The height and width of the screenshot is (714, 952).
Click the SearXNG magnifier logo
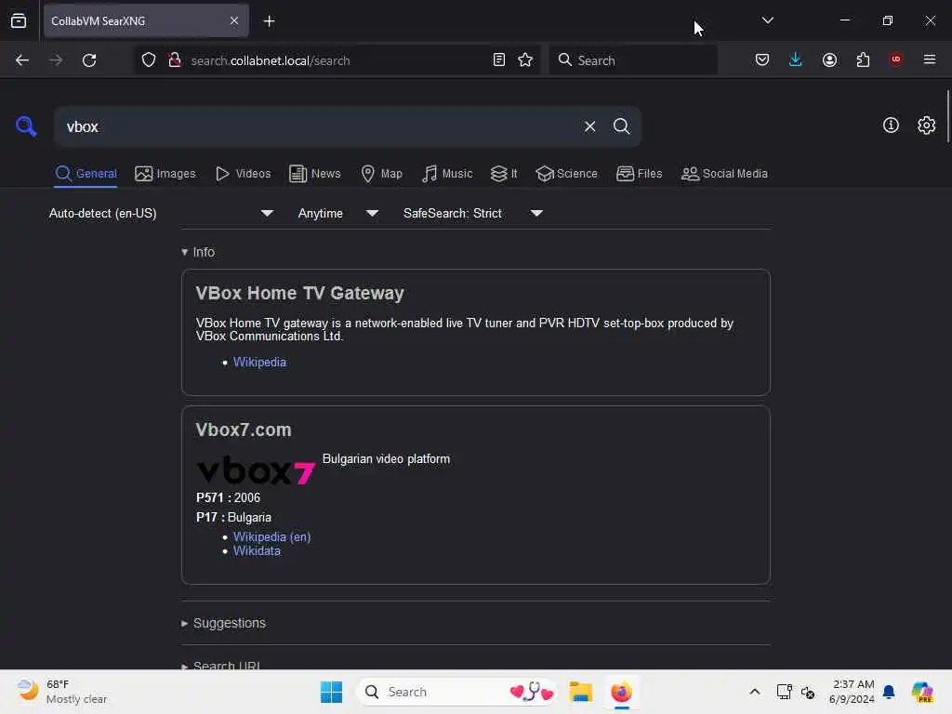(x=26, y=126)
